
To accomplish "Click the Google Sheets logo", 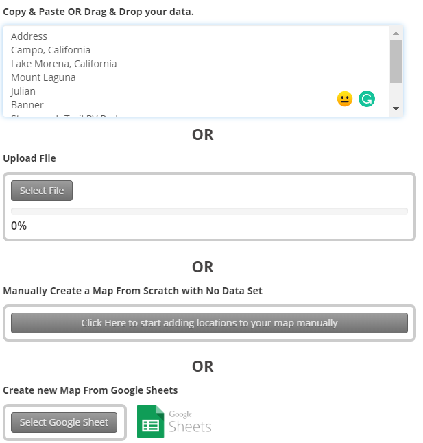I will [x=174, y=422].
